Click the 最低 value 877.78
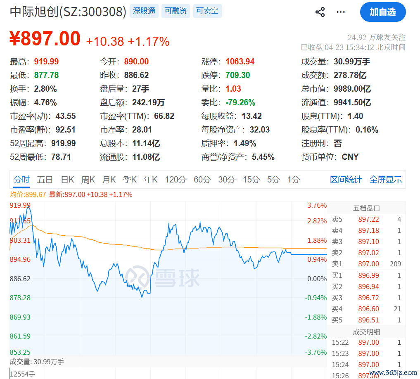The height and width of the screenshot is (379, 420). click(x=46, y=75)
